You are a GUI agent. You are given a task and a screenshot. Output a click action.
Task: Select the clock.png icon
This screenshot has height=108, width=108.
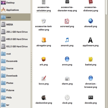click(x=67, y=97)
